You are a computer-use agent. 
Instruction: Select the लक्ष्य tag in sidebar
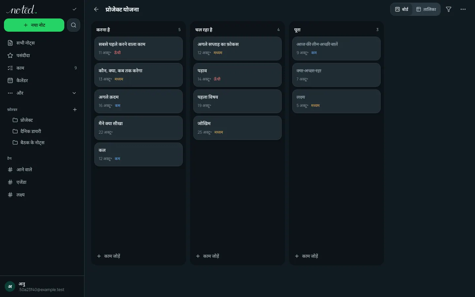tap(42, 195)
